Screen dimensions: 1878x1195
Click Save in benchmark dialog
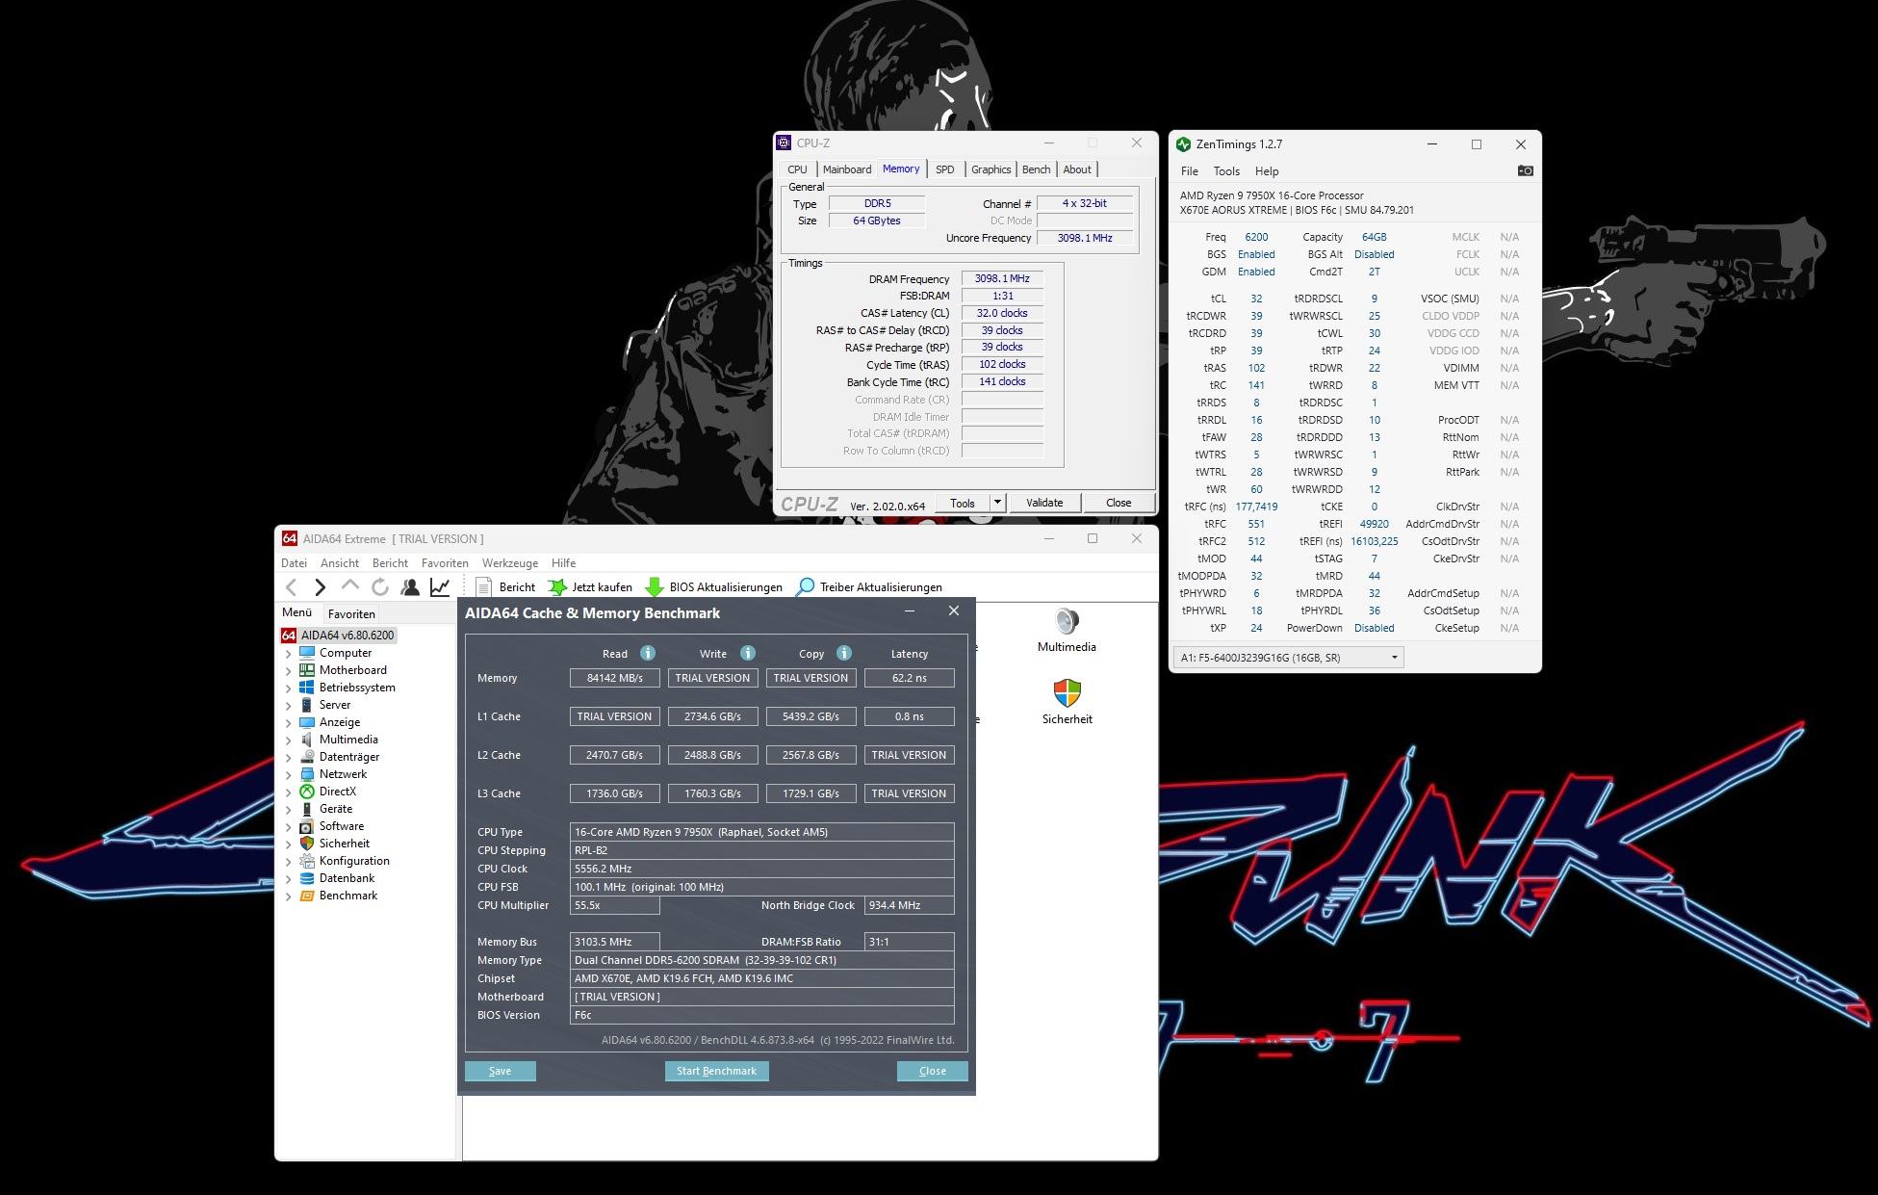tap(501, 1071)
